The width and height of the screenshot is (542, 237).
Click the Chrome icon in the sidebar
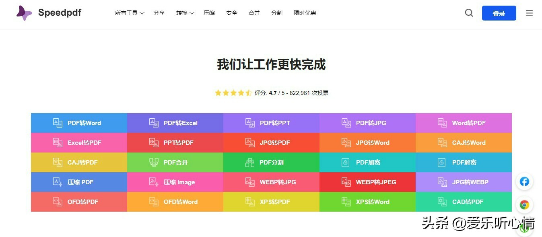pos(524,204)
